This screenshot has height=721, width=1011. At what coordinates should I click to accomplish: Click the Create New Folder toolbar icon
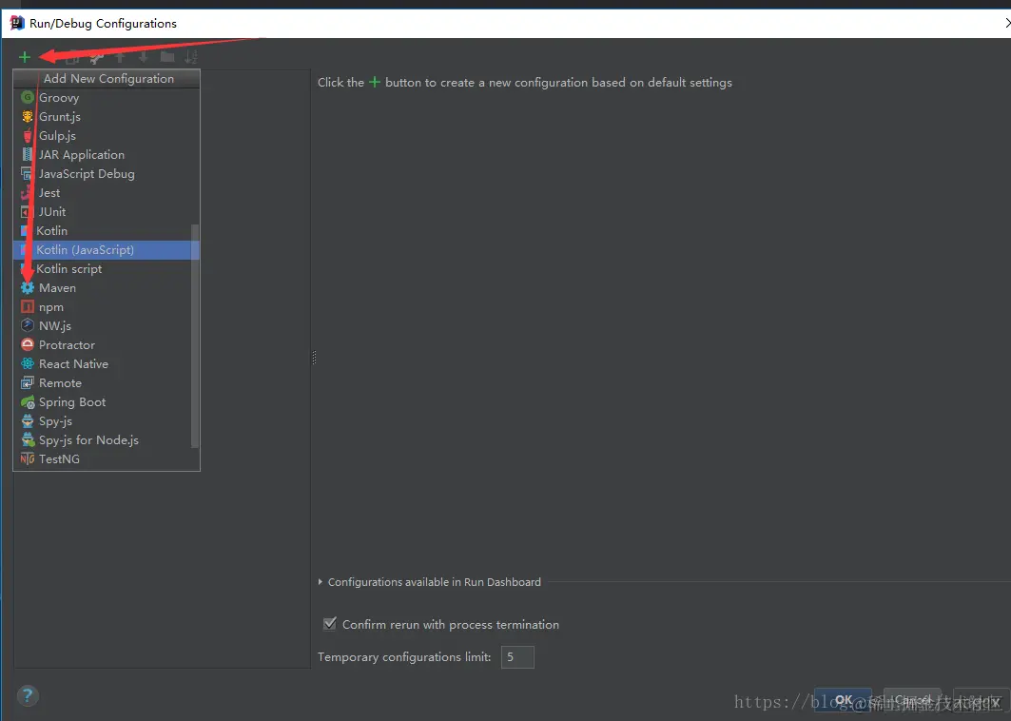click(x=167, y=57)
